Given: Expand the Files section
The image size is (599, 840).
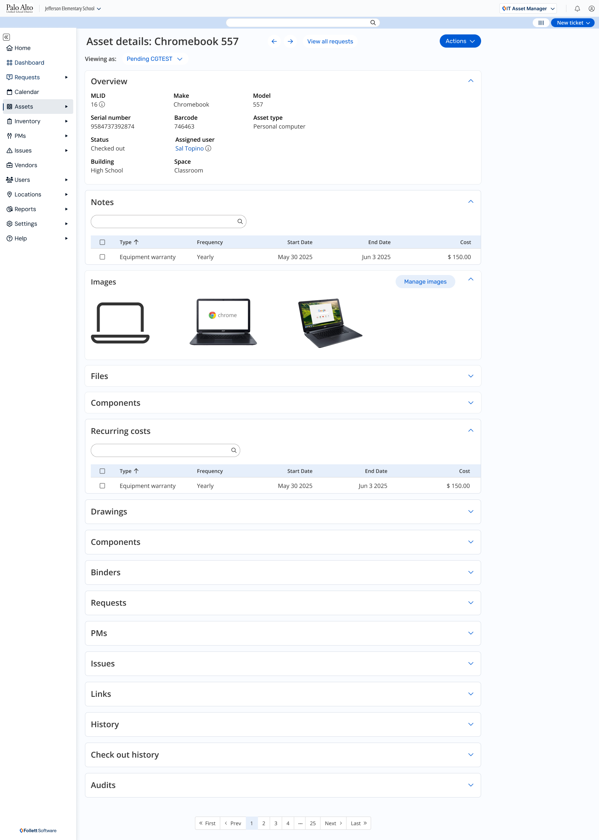Looking at the screenshot, I should pyautogui.click(x=470, y=376).
